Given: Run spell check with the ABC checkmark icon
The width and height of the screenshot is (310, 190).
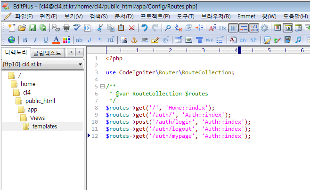Looking at the screenshot, I should (x=77, y=28).
